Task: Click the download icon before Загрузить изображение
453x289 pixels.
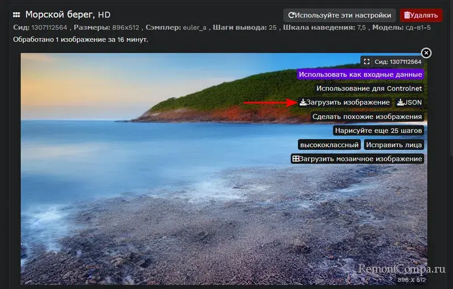Action: (303, 102)
